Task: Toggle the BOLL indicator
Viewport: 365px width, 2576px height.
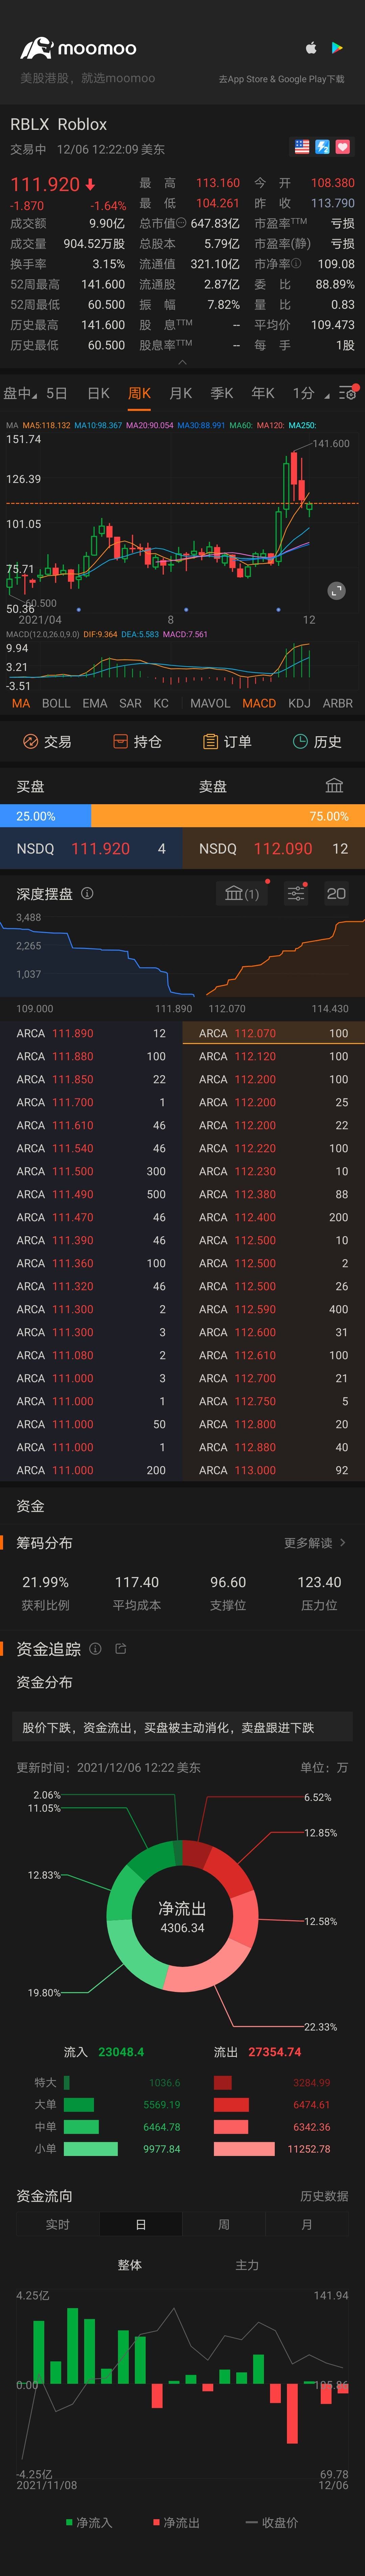Action: pos(56,703)
